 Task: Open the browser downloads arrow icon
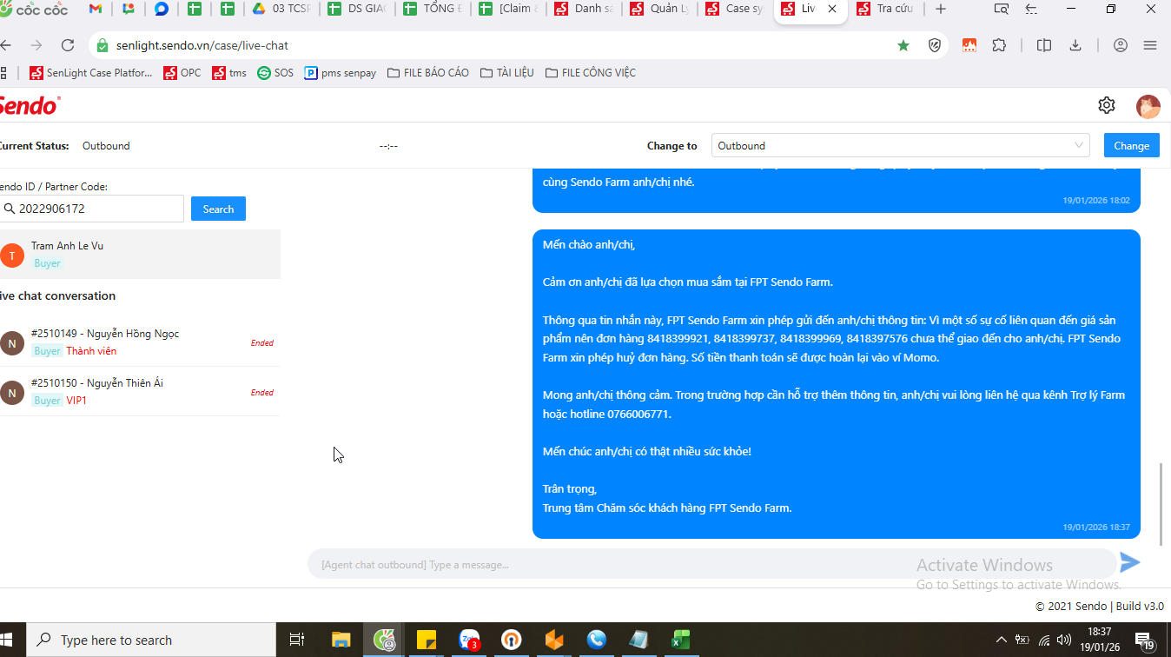click(x=1075, y=45)
